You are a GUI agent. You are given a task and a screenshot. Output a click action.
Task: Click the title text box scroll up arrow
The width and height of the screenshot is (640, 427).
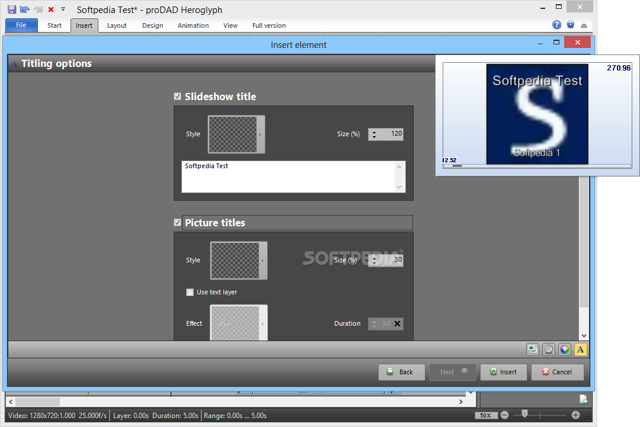(399, 167)
